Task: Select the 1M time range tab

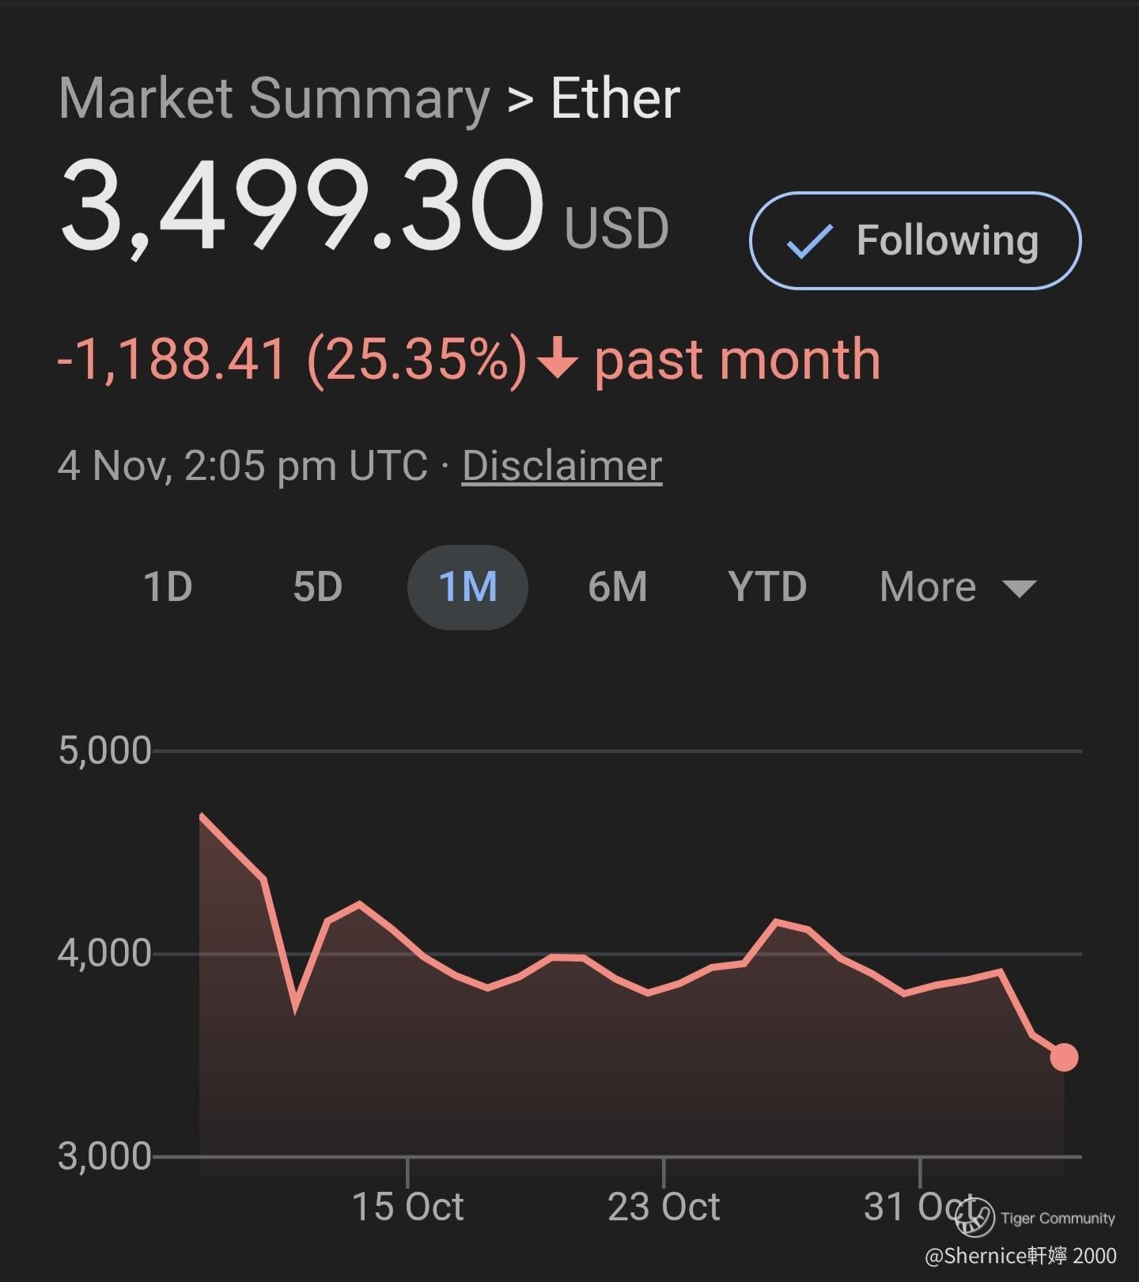Action: [x=467, y=587]
